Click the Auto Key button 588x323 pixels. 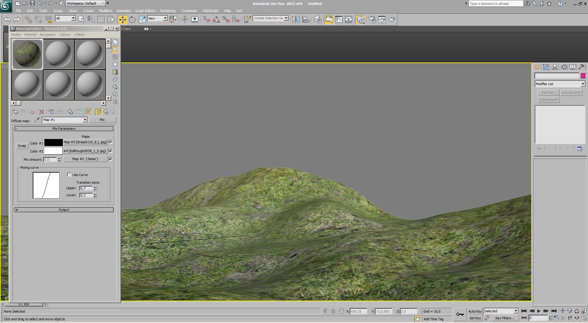point(475,311)
